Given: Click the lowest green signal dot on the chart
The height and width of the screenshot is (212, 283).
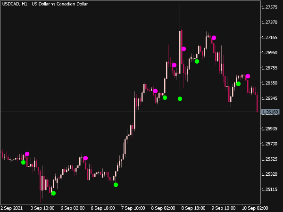Looking at the screenshot, I should click(x=53, y=193).
